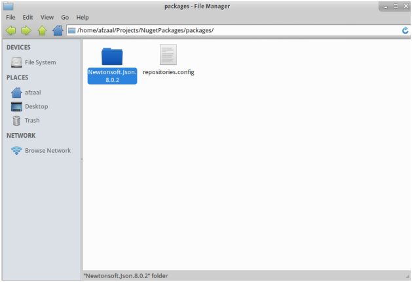Open parent folder with up arrow

coord(42,31)
